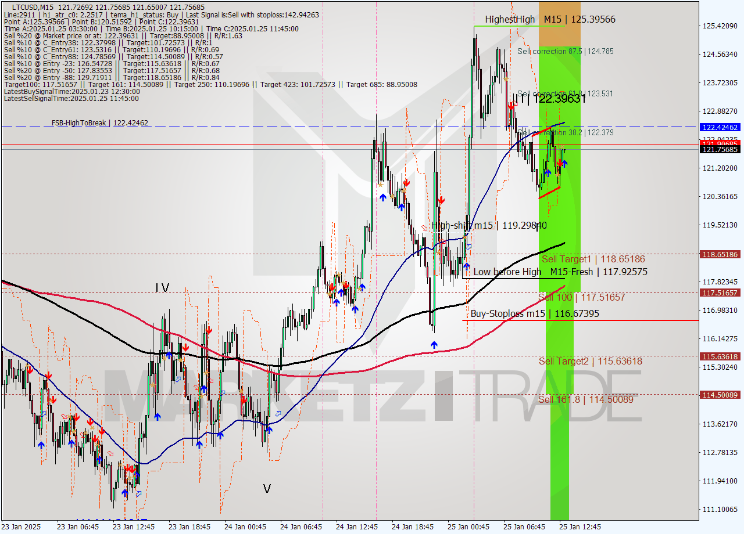Click the LTCUSD,M15 symbol title line
Viewport: 744px width, 534px height.
(108, 7)
